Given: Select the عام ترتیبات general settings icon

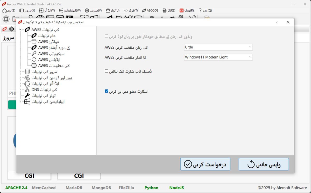Looking at the screenshot, I should 34,36.
